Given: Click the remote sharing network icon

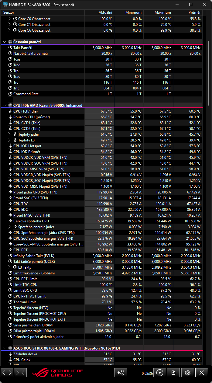Looking at the screenshot, I should click(120, 373).
